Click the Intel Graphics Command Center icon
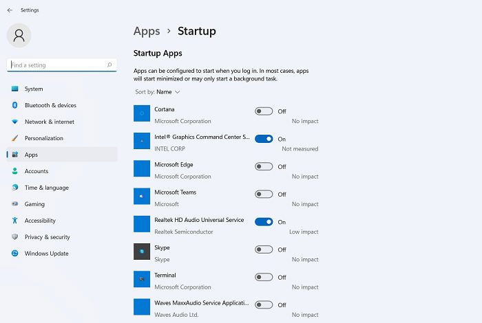The width and height of the screenshot is (482, 323). click(x=142, y=141)
